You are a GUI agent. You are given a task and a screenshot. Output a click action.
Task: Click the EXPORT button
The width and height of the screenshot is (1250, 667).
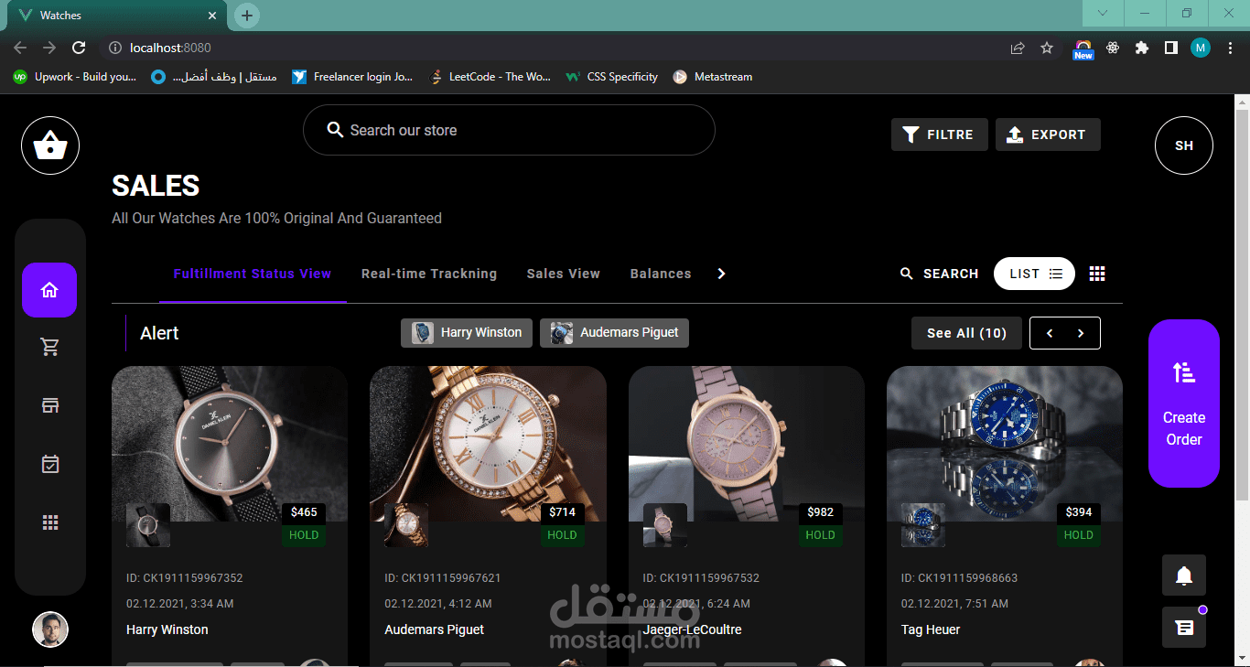tap(1048, 134)
